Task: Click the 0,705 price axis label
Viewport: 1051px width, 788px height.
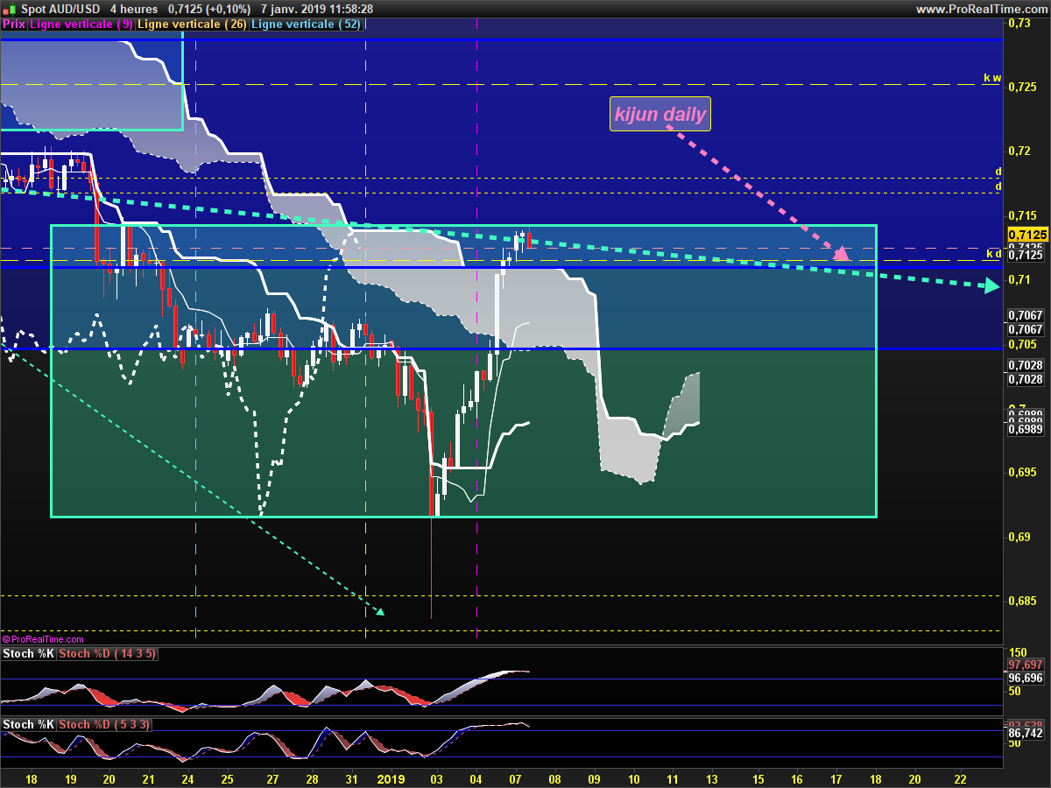Action: [x=1022, y=344]
